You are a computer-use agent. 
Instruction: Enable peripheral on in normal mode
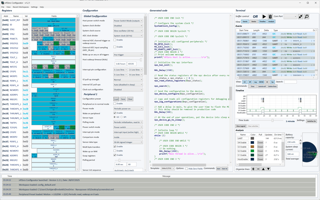pos(115,104)
